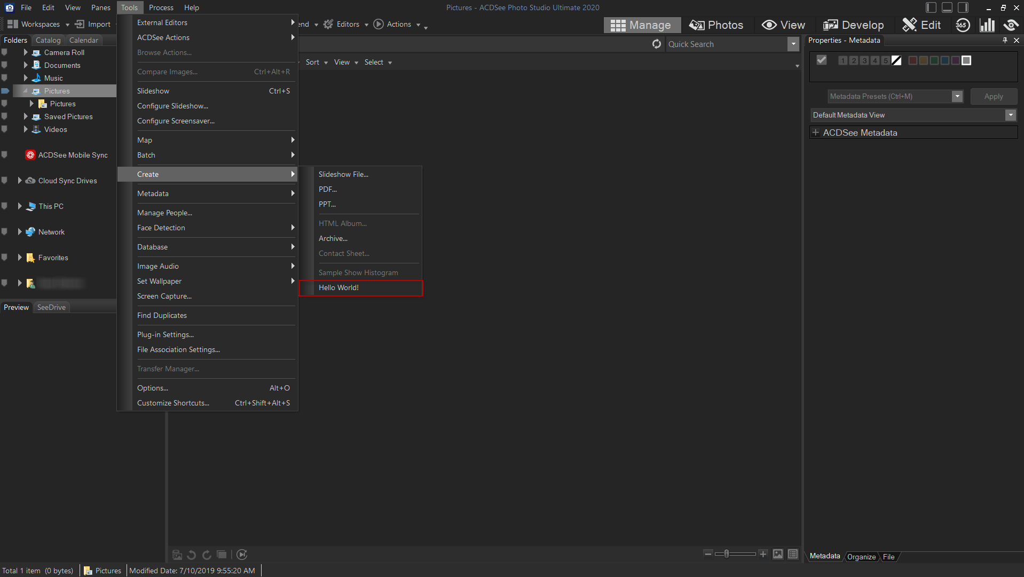The height and width of the screenshot is (577, 1024).
Task: Open Edit mode
Action: (x=921, y=25)
